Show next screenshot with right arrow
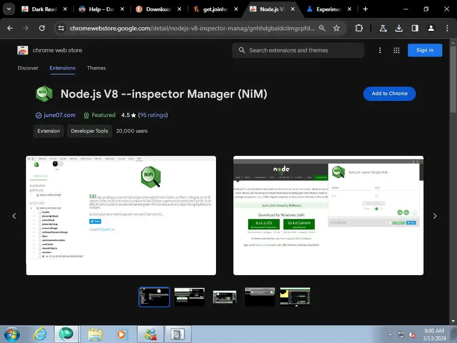Image resolution: width=457 pixels, height=343 pixels. pos(435,216)
